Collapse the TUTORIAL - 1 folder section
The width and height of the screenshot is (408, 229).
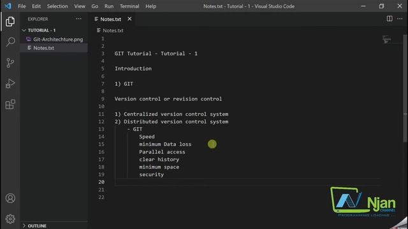point(24,31)
